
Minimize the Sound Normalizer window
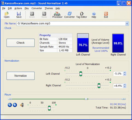119,3
